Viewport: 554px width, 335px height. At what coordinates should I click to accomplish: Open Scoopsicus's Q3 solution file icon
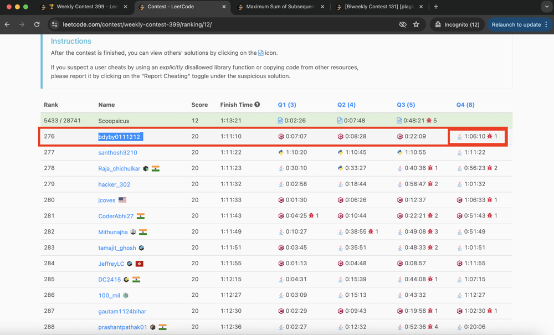coord(399,121)
